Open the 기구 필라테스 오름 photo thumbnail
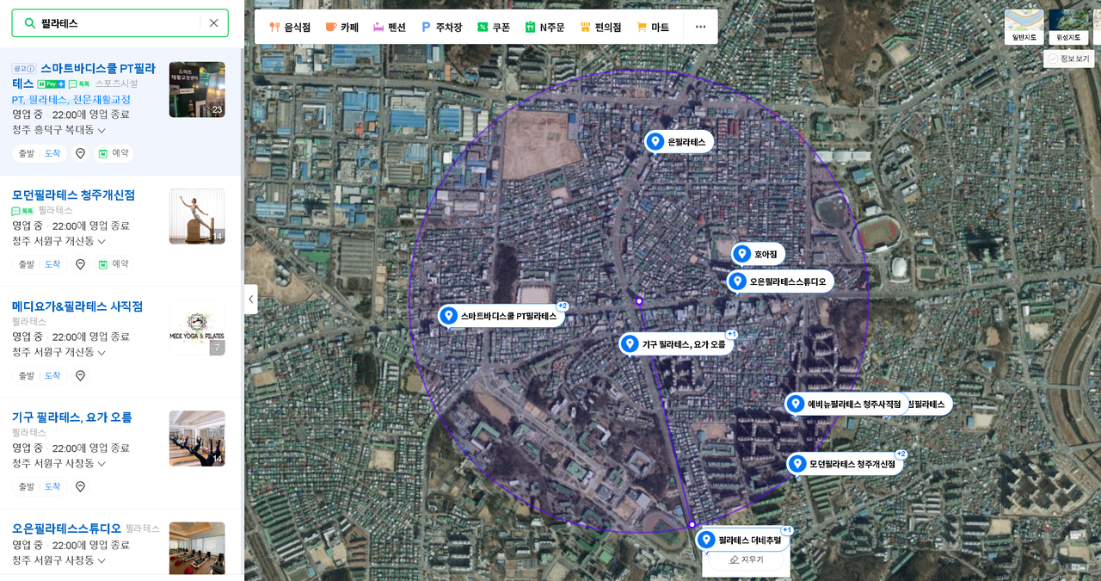Screen dimensions: 1101x581 click(x=197, y=438)
